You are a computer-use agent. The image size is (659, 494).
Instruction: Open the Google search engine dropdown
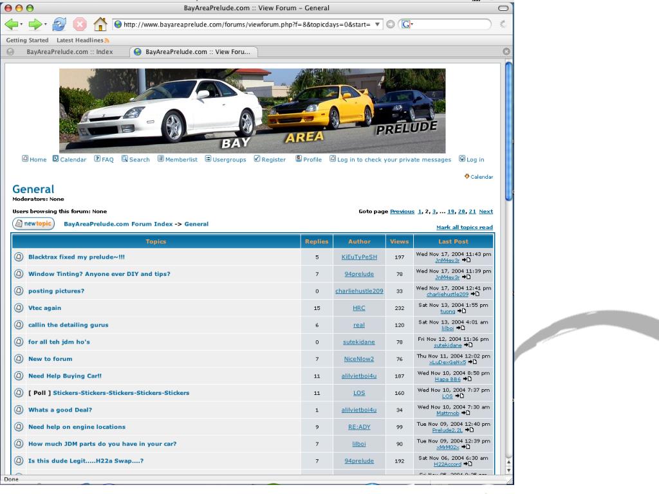pyautogui.click(x=407, y=24)
